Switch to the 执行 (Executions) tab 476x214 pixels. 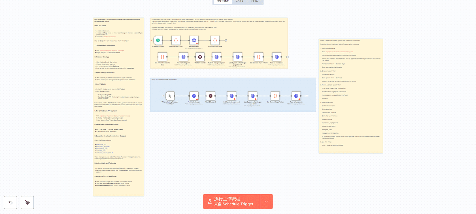(x=240, y=1)
